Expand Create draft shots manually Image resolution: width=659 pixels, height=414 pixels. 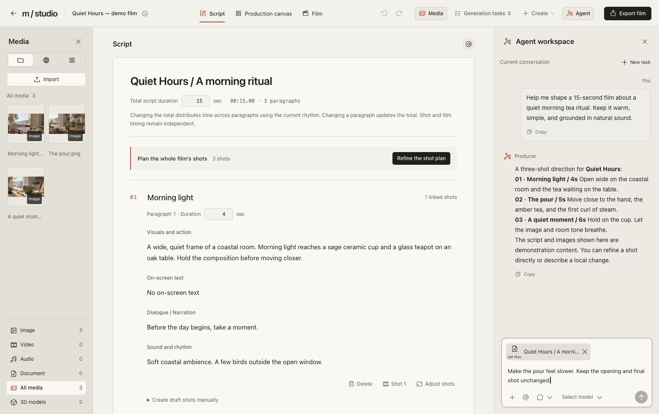click(x=182, y=400)
